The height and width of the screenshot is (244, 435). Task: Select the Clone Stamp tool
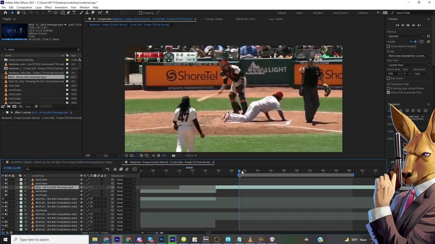click(x=87, y=13)
